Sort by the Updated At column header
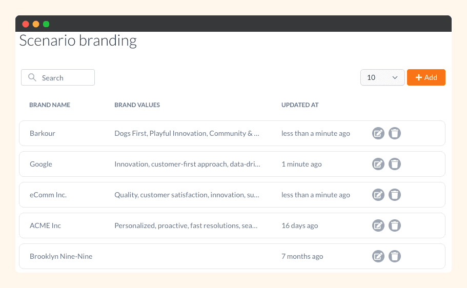Screen dimensions: 467x288 (x=300, y=105)
